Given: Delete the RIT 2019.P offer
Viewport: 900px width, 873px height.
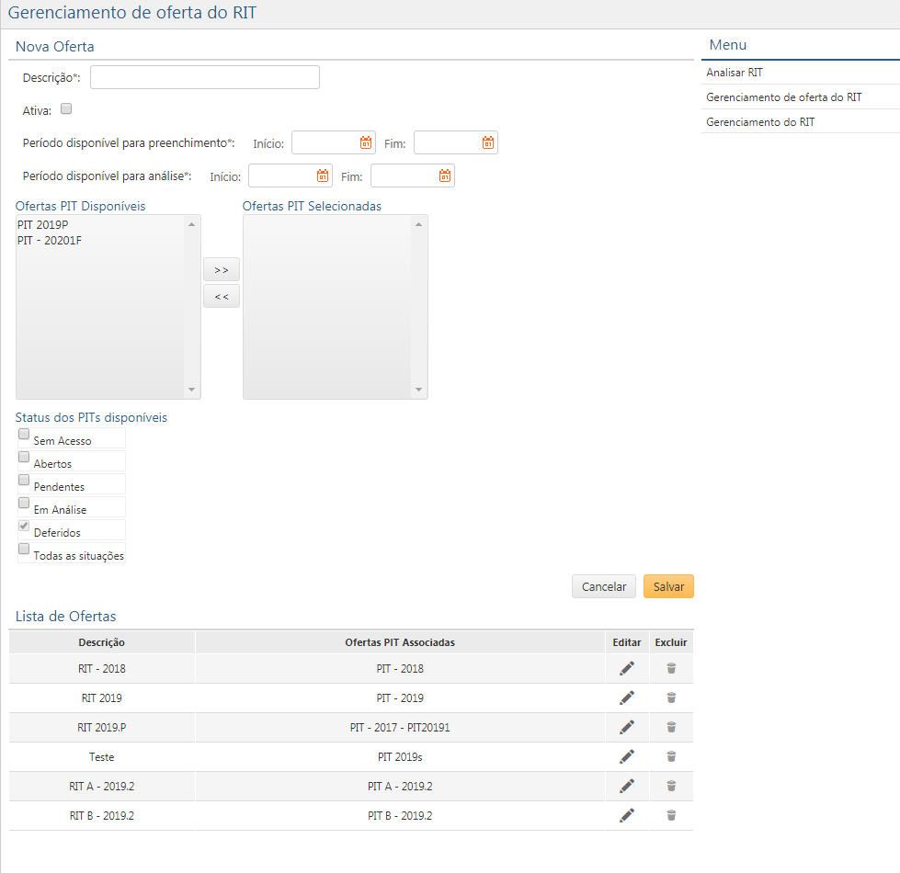Looking at the screenshot, I should [x=671, y=728].
